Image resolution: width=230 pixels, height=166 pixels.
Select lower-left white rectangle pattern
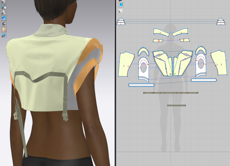(x=141, y=85)
